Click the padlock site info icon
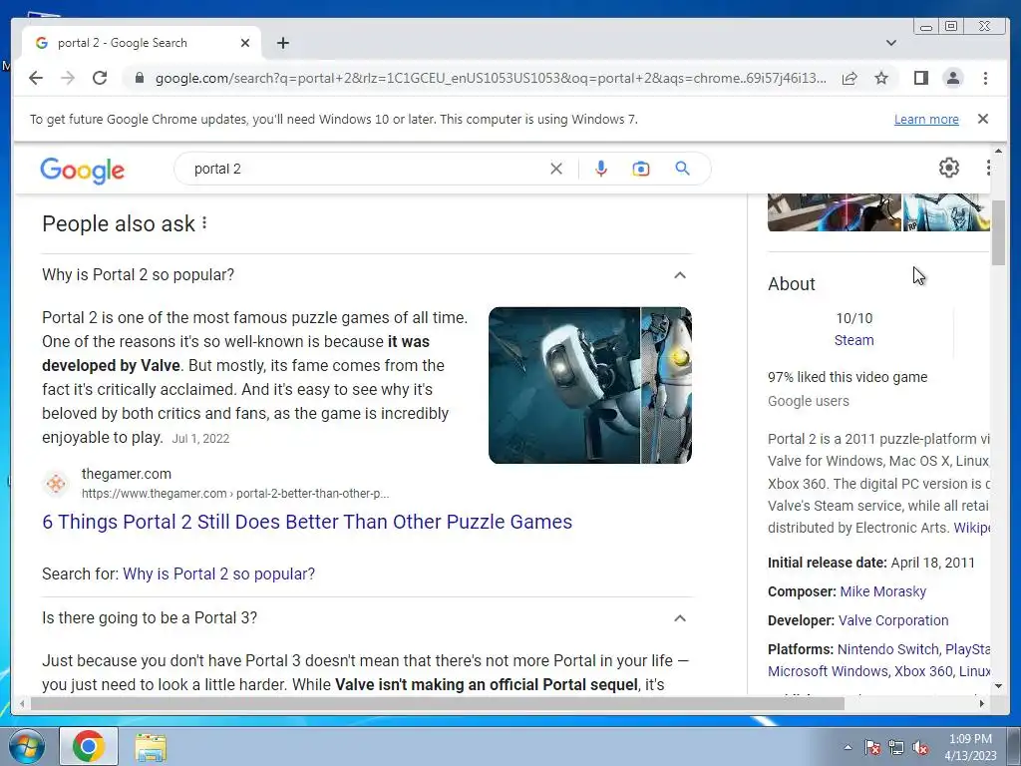 click(x=139, y=78)
